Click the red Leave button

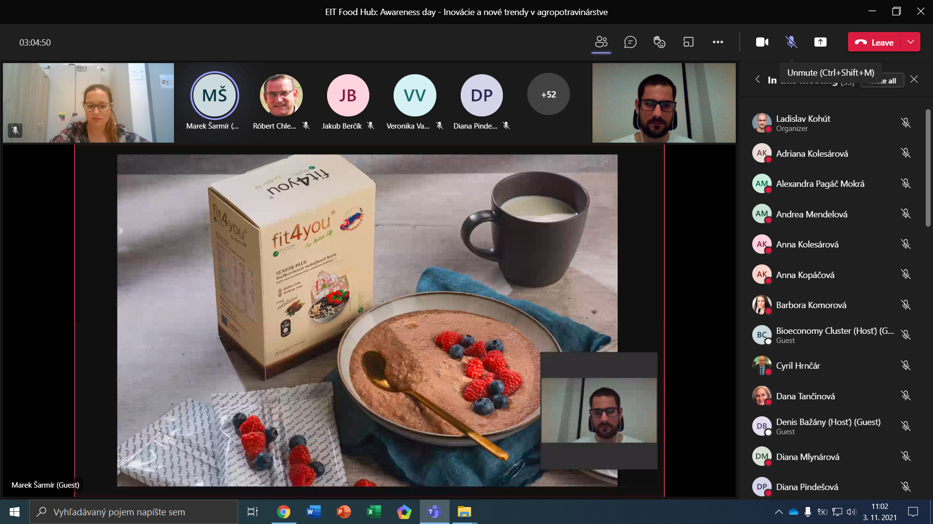click(x=875, y=42)
